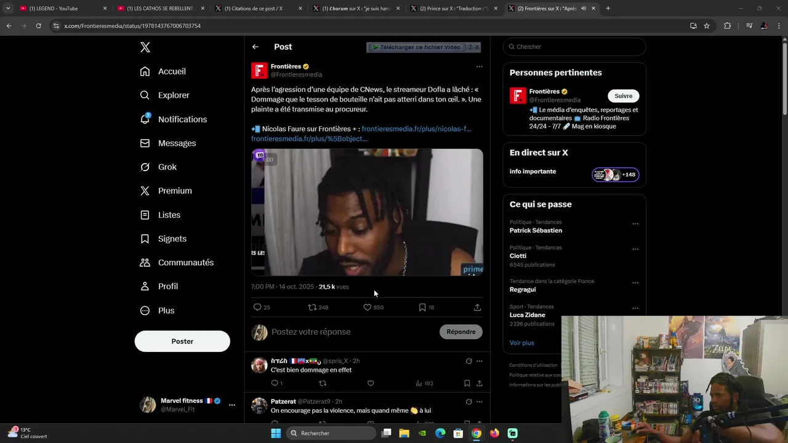This screenshot has height=443, width=788.
Task: Open Patrick Sébastien trend
Action: pyautogui.click(x=536, y=231)
